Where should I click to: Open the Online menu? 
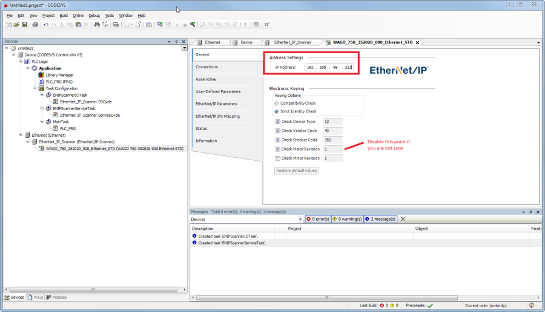[78, 15]
